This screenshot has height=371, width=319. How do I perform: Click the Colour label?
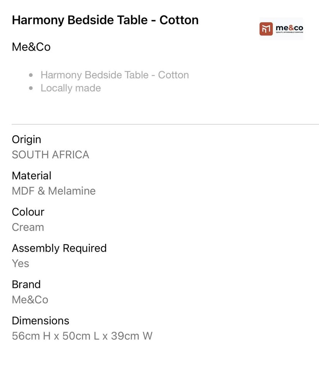[x=28, y=212]
